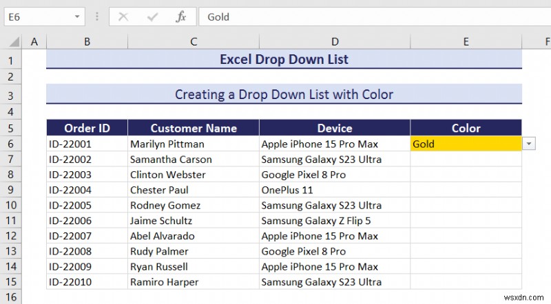This screenshot has height=304, width=551.
Task: Select row 1 header
Action: coord(11,60)
